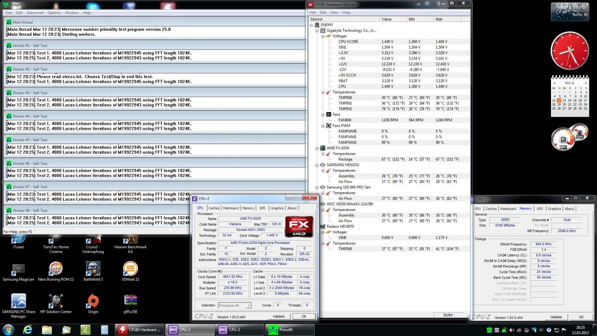Open the Processor #1 selection dropdown

[234, 305]
